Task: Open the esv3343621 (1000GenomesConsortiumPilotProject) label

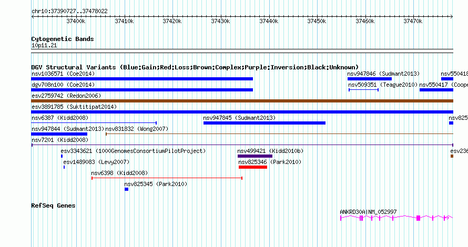Action: [133, 151]
